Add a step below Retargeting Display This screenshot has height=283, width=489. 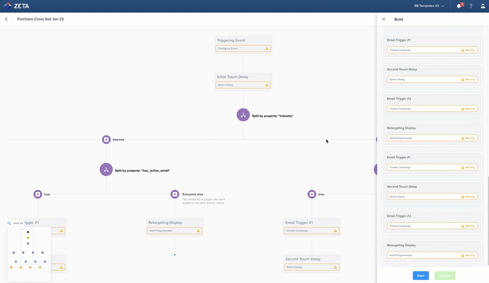175,255
